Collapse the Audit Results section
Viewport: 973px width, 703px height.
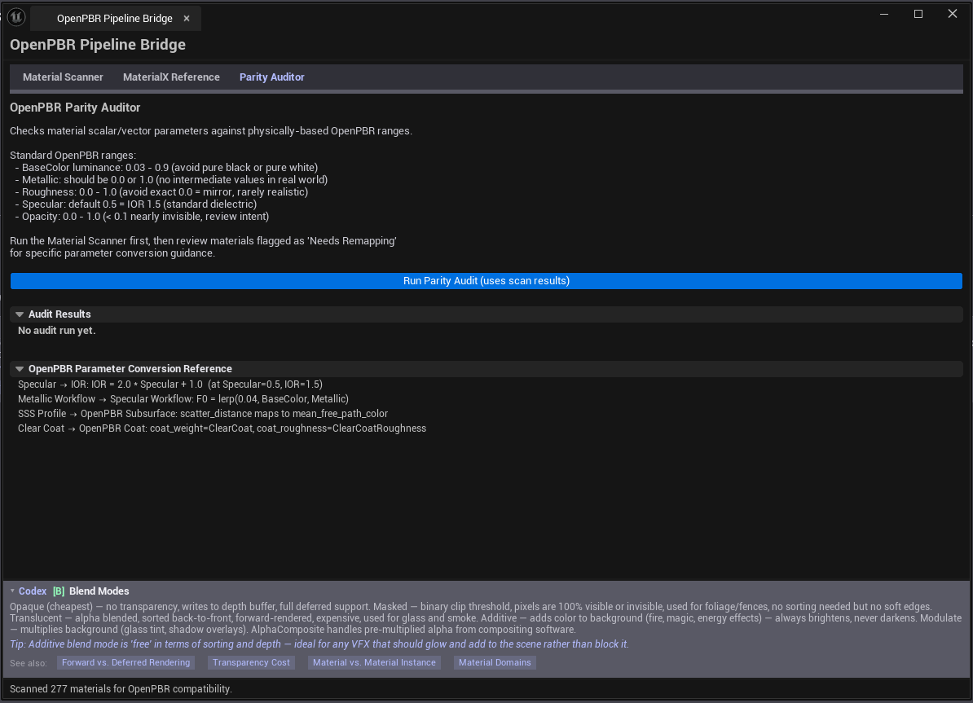(20, 314)
